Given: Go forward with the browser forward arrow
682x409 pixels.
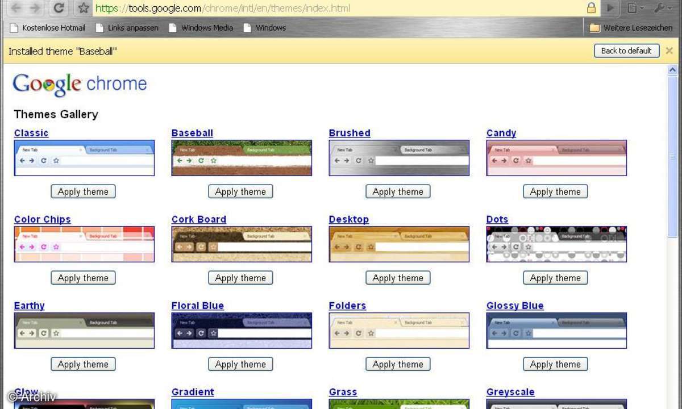Looking at the screenshot, I should [x=35, y=8].
